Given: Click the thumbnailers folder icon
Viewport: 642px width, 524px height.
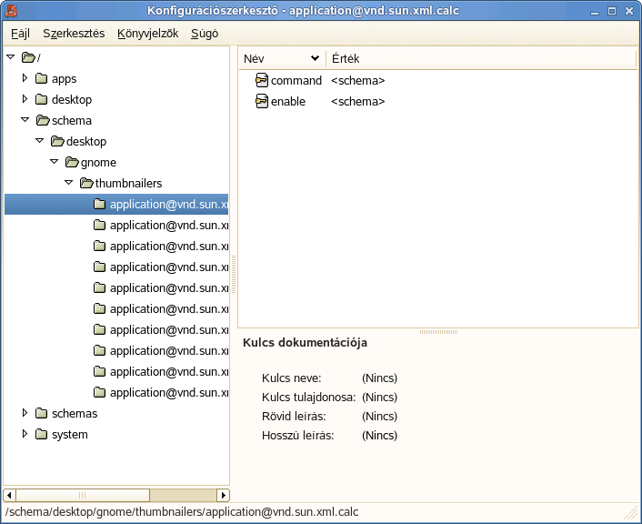Looking at the screenshot, I should 86,183.
